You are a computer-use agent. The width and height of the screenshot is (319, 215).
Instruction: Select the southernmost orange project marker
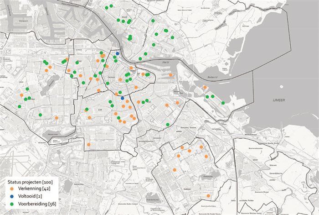pos(208,196)
